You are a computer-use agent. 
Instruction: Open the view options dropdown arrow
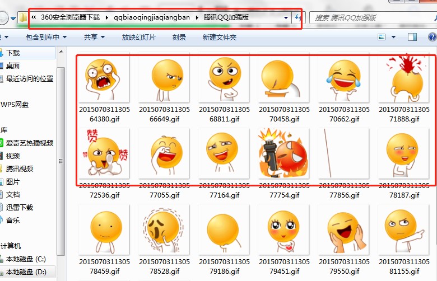click(x=393, y=37)
